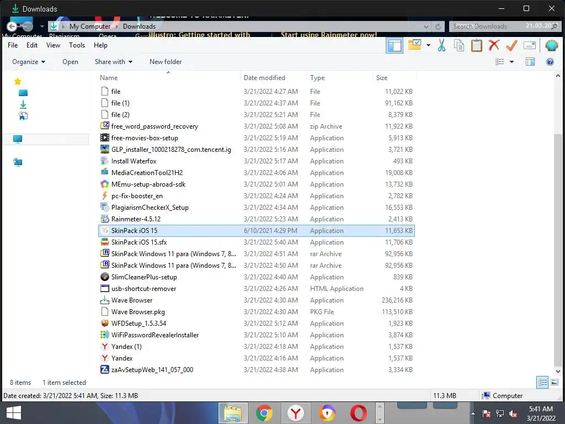
Task: Click the Network icon in navigation pane
Action: coord(18,162)
